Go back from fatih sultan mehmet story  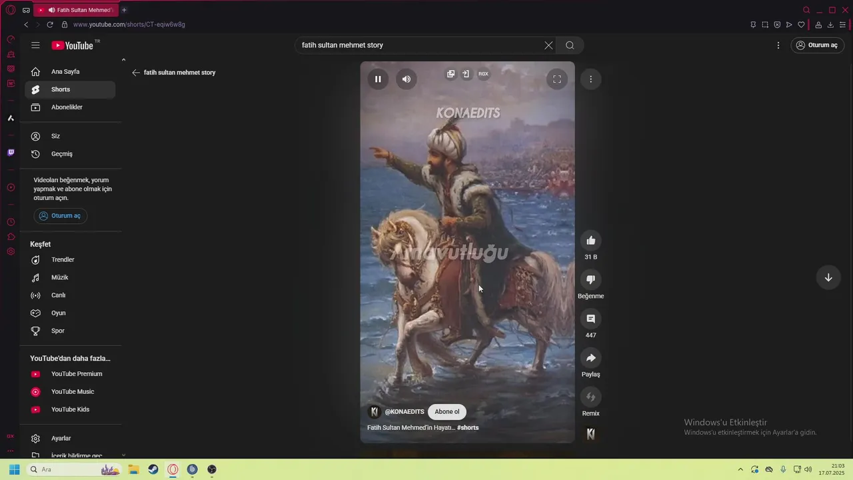coord(136,73)
